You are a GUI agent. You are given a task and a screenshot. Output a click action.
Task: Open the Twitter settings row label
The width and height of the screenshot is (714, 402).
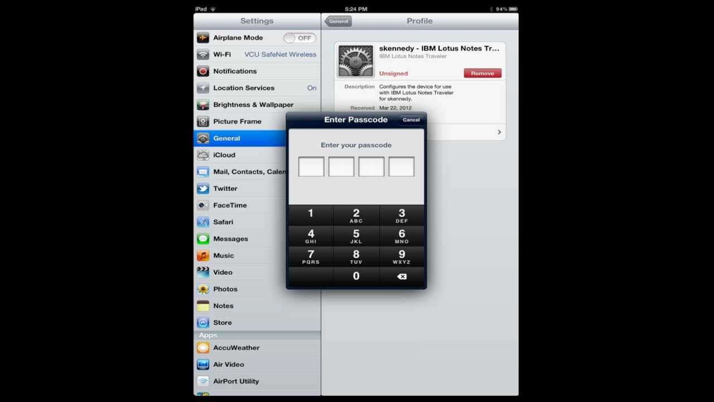click(225, 189)
